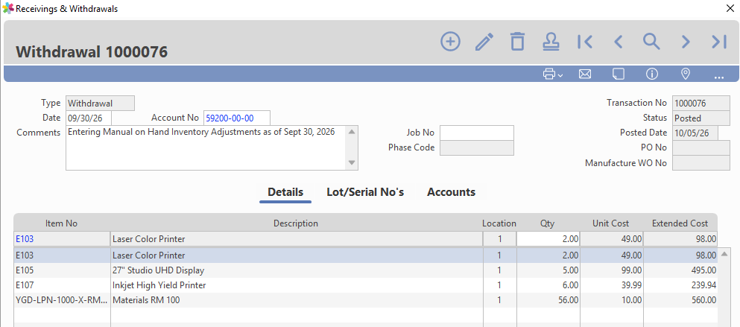This screenshot has width=740, height=327.
Task: Open the search magnifier icon
Action: 651,42
